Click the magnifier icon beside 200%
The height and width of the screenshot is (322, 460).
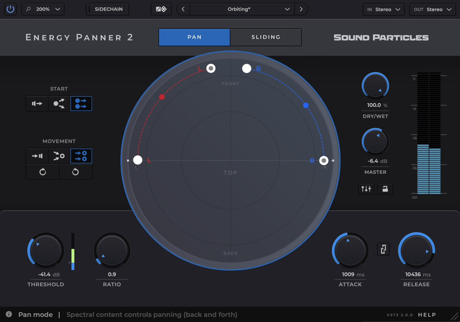[x=28, y=9]
